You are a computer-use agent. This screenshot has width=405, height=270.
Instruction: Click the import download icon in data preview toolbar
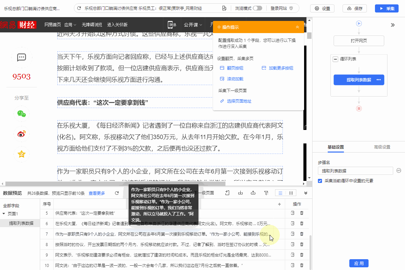(x=240, y=193)
